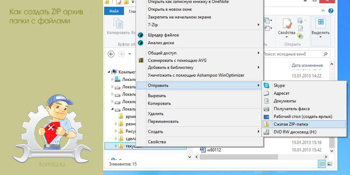The image size is (350, 175).
Task: Open the recent locations dropdown arrow
Action: (129, 54)
